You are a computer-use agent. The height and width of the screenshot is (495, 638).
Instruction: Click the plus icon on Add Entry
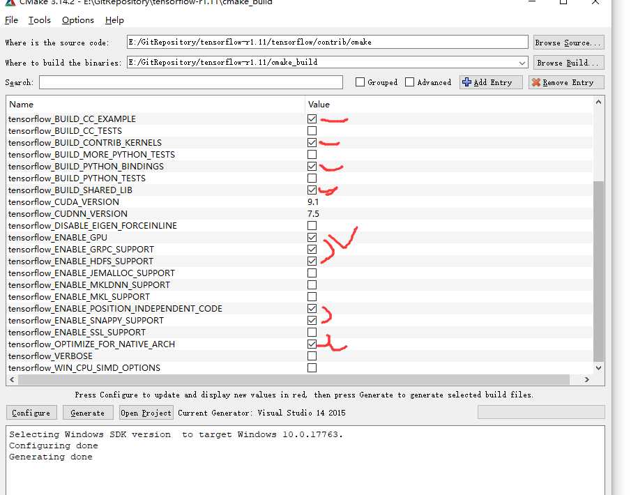pyautogui.click(x=466, y=82)
